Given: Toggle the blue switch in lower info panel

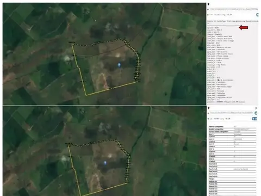Looking at the screenshot, I should pyautogui.click(x=254, y=119).
